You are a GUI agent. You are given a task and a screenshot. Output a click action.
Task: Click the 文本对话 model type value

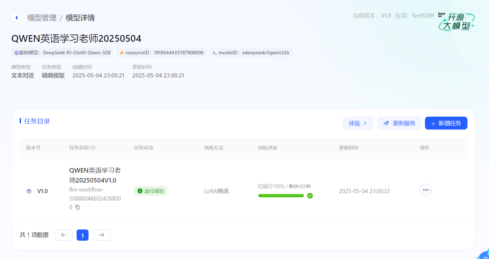point(23,76)
